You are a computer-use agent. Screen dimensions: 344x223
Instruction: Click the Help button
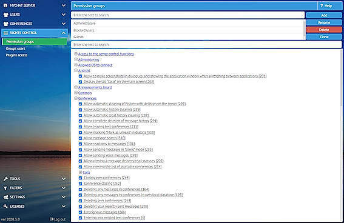(x=329, y=6)
